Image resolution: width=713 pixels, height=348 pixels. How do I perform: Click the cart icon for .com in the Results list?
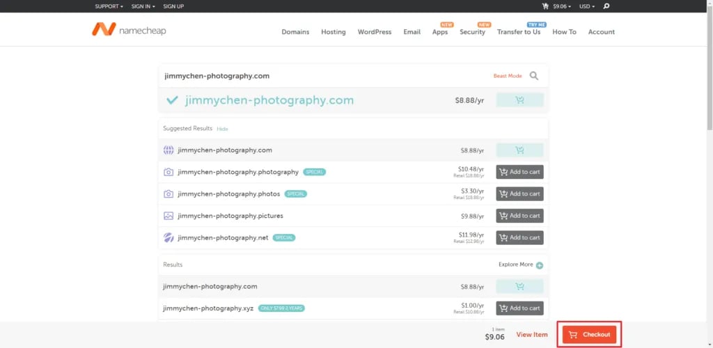[x=519, y=286]
